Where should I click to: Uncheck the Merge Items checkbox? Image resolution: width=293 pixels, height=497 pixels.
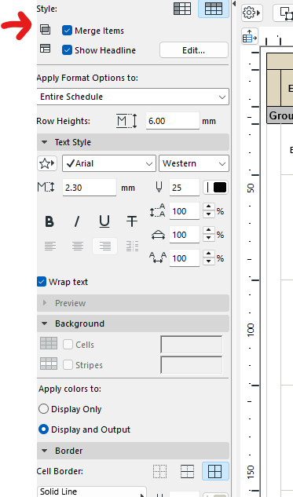point(68,31)
